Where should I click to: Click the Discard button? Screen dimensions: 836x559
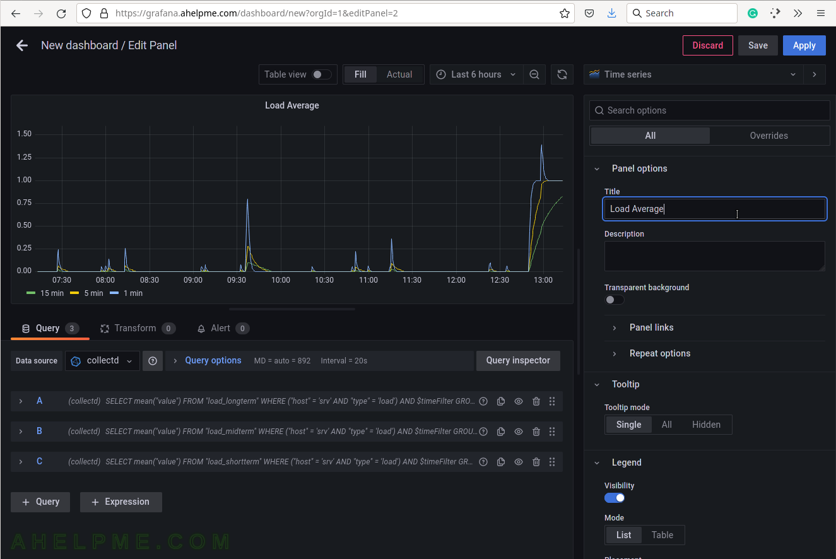click(x=708, y=45)
